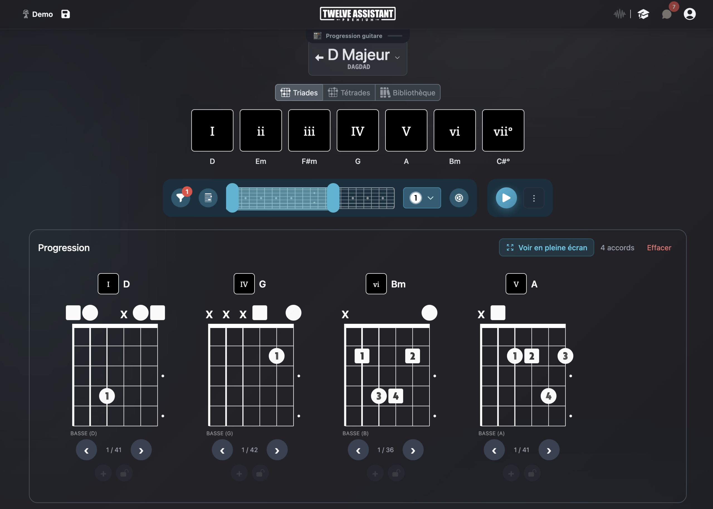Viewport: 713px width, 509px height.
Task: Click the plus icon under D chord
Action: click(x=103, y=474)
